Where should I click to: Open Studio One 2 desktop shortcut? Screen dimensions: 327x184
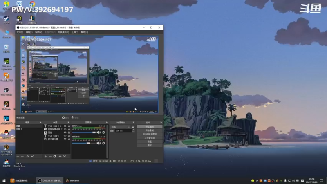point(19,166)
